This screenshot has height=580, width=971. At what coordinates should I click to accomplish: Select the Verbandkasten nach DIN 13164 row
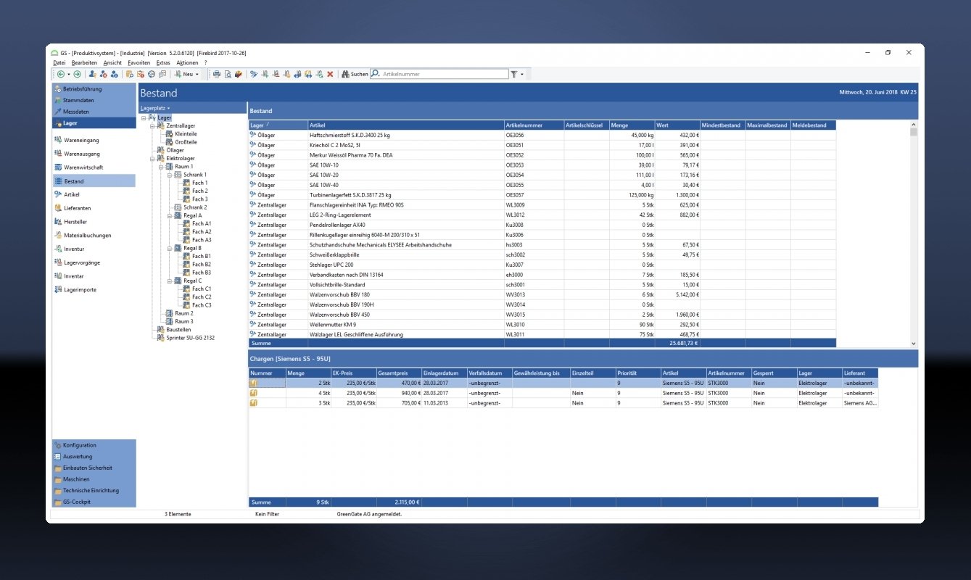(x=542, y=275)
